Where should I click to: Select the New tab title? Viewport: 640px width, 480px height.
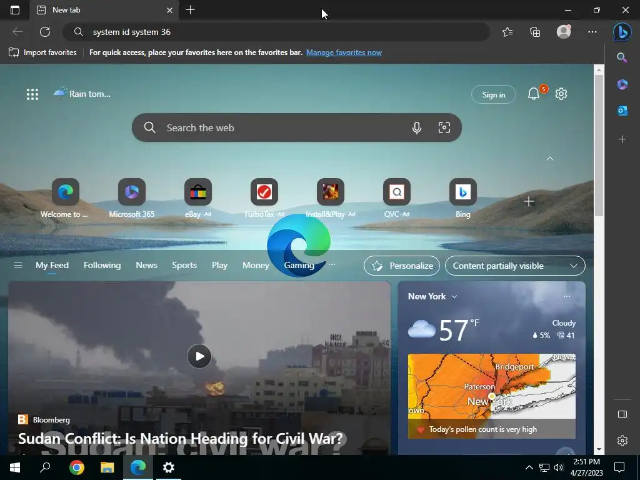point(66,10)
